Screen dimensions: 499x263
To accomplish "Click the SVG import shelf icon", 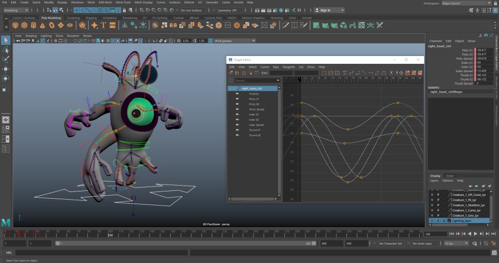I will (x=112, y=25).
